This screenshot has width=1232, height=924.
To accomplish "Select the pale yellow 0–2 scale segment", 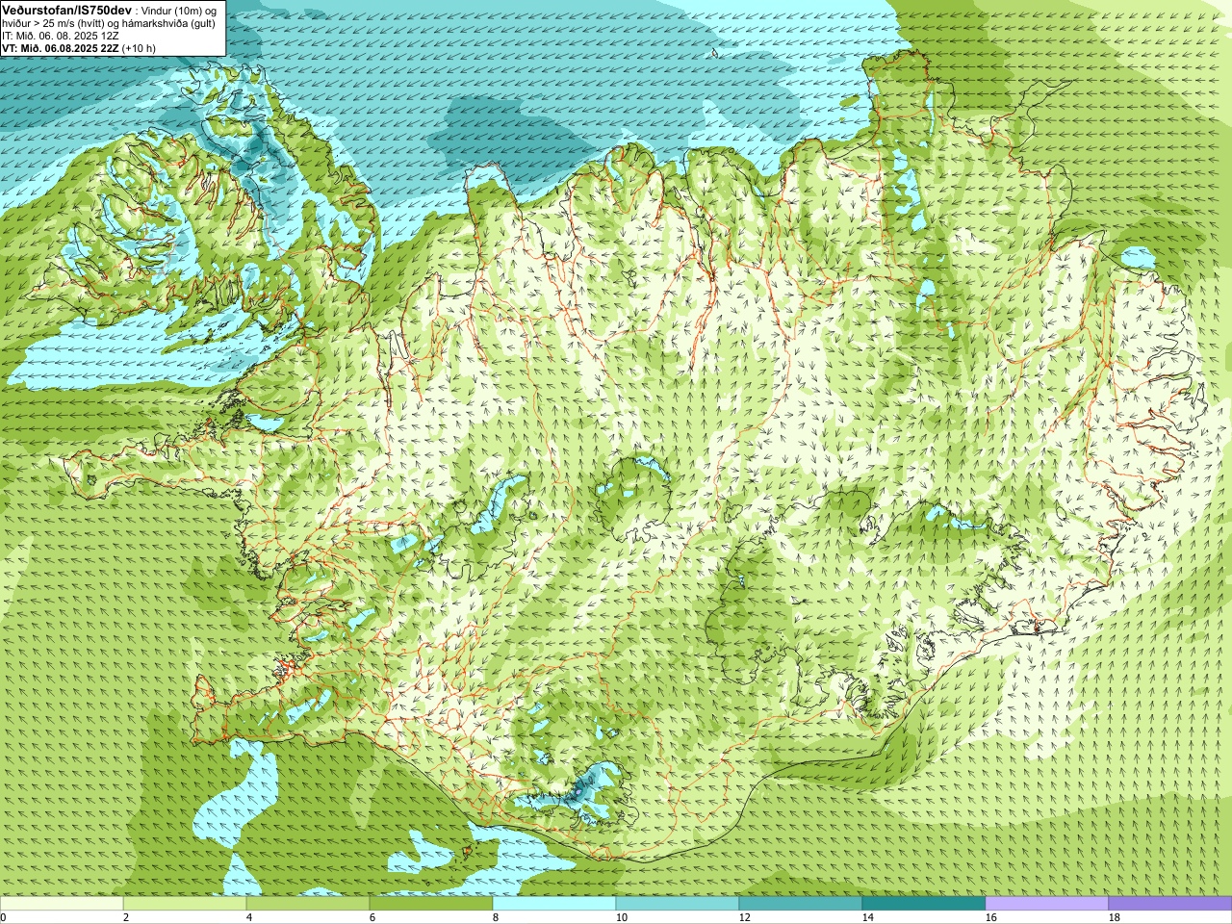I will [x=62, y=904].
